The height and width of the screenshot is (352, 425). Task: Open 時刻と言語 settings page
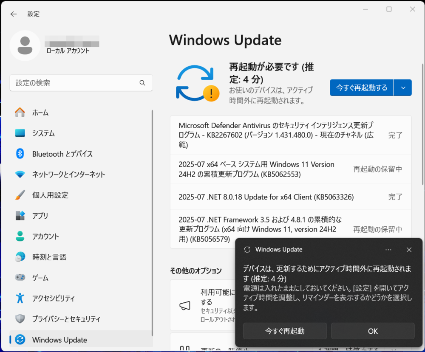click(x=81, y=257)
